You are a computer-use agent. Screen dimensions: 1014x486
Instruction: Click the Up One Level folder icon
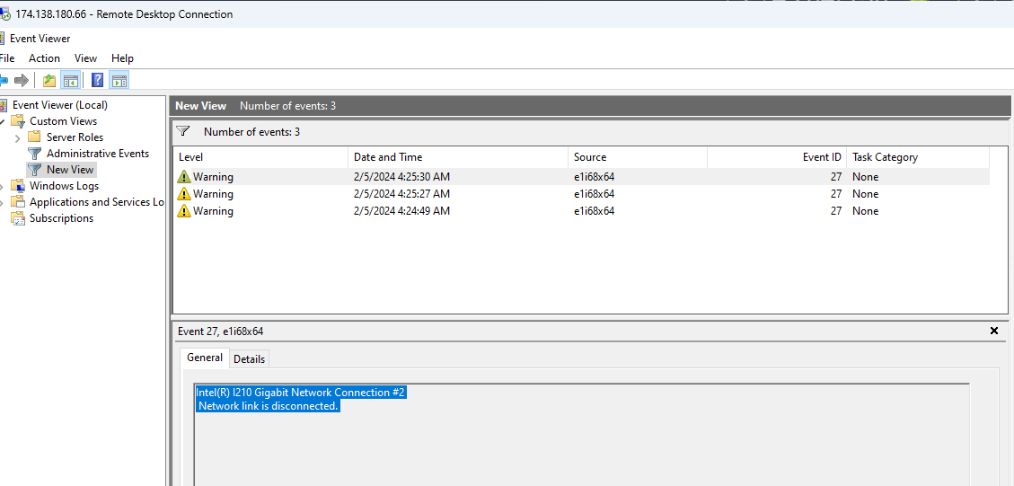(49, 81)
